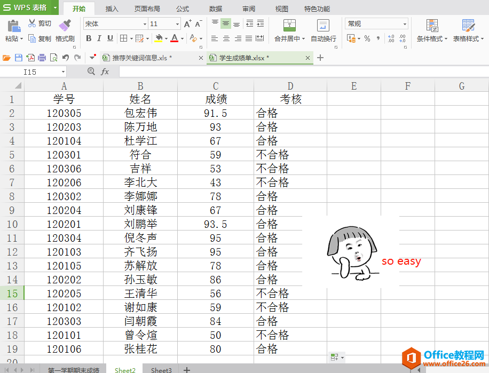The width and height of the screenshot is (489, 373).
Task: Close the 学生成绩单.xlsx document tab
Action: 307,58
